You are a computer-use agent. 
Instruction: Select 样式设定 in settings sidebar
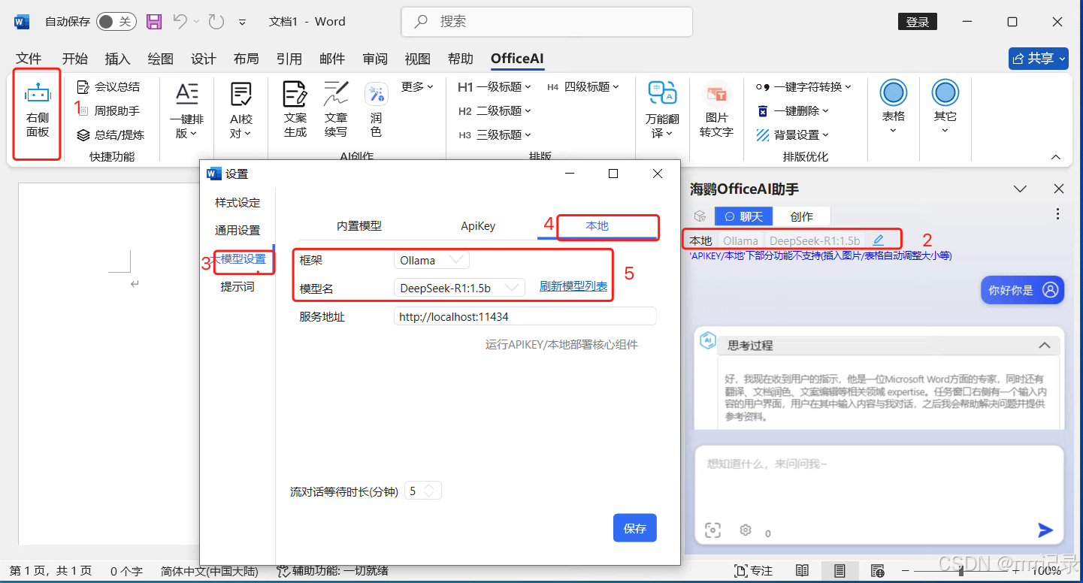tap(237, 203)
